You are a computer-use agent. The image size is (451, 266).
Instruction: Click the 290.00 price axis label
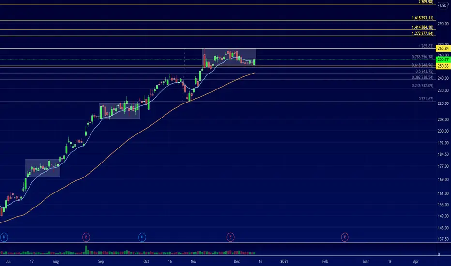pyautogui.click(x=443, y=24)
